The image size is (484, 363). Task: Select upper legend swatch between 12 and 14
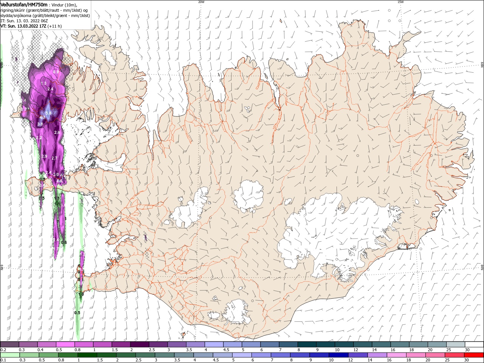362,344
